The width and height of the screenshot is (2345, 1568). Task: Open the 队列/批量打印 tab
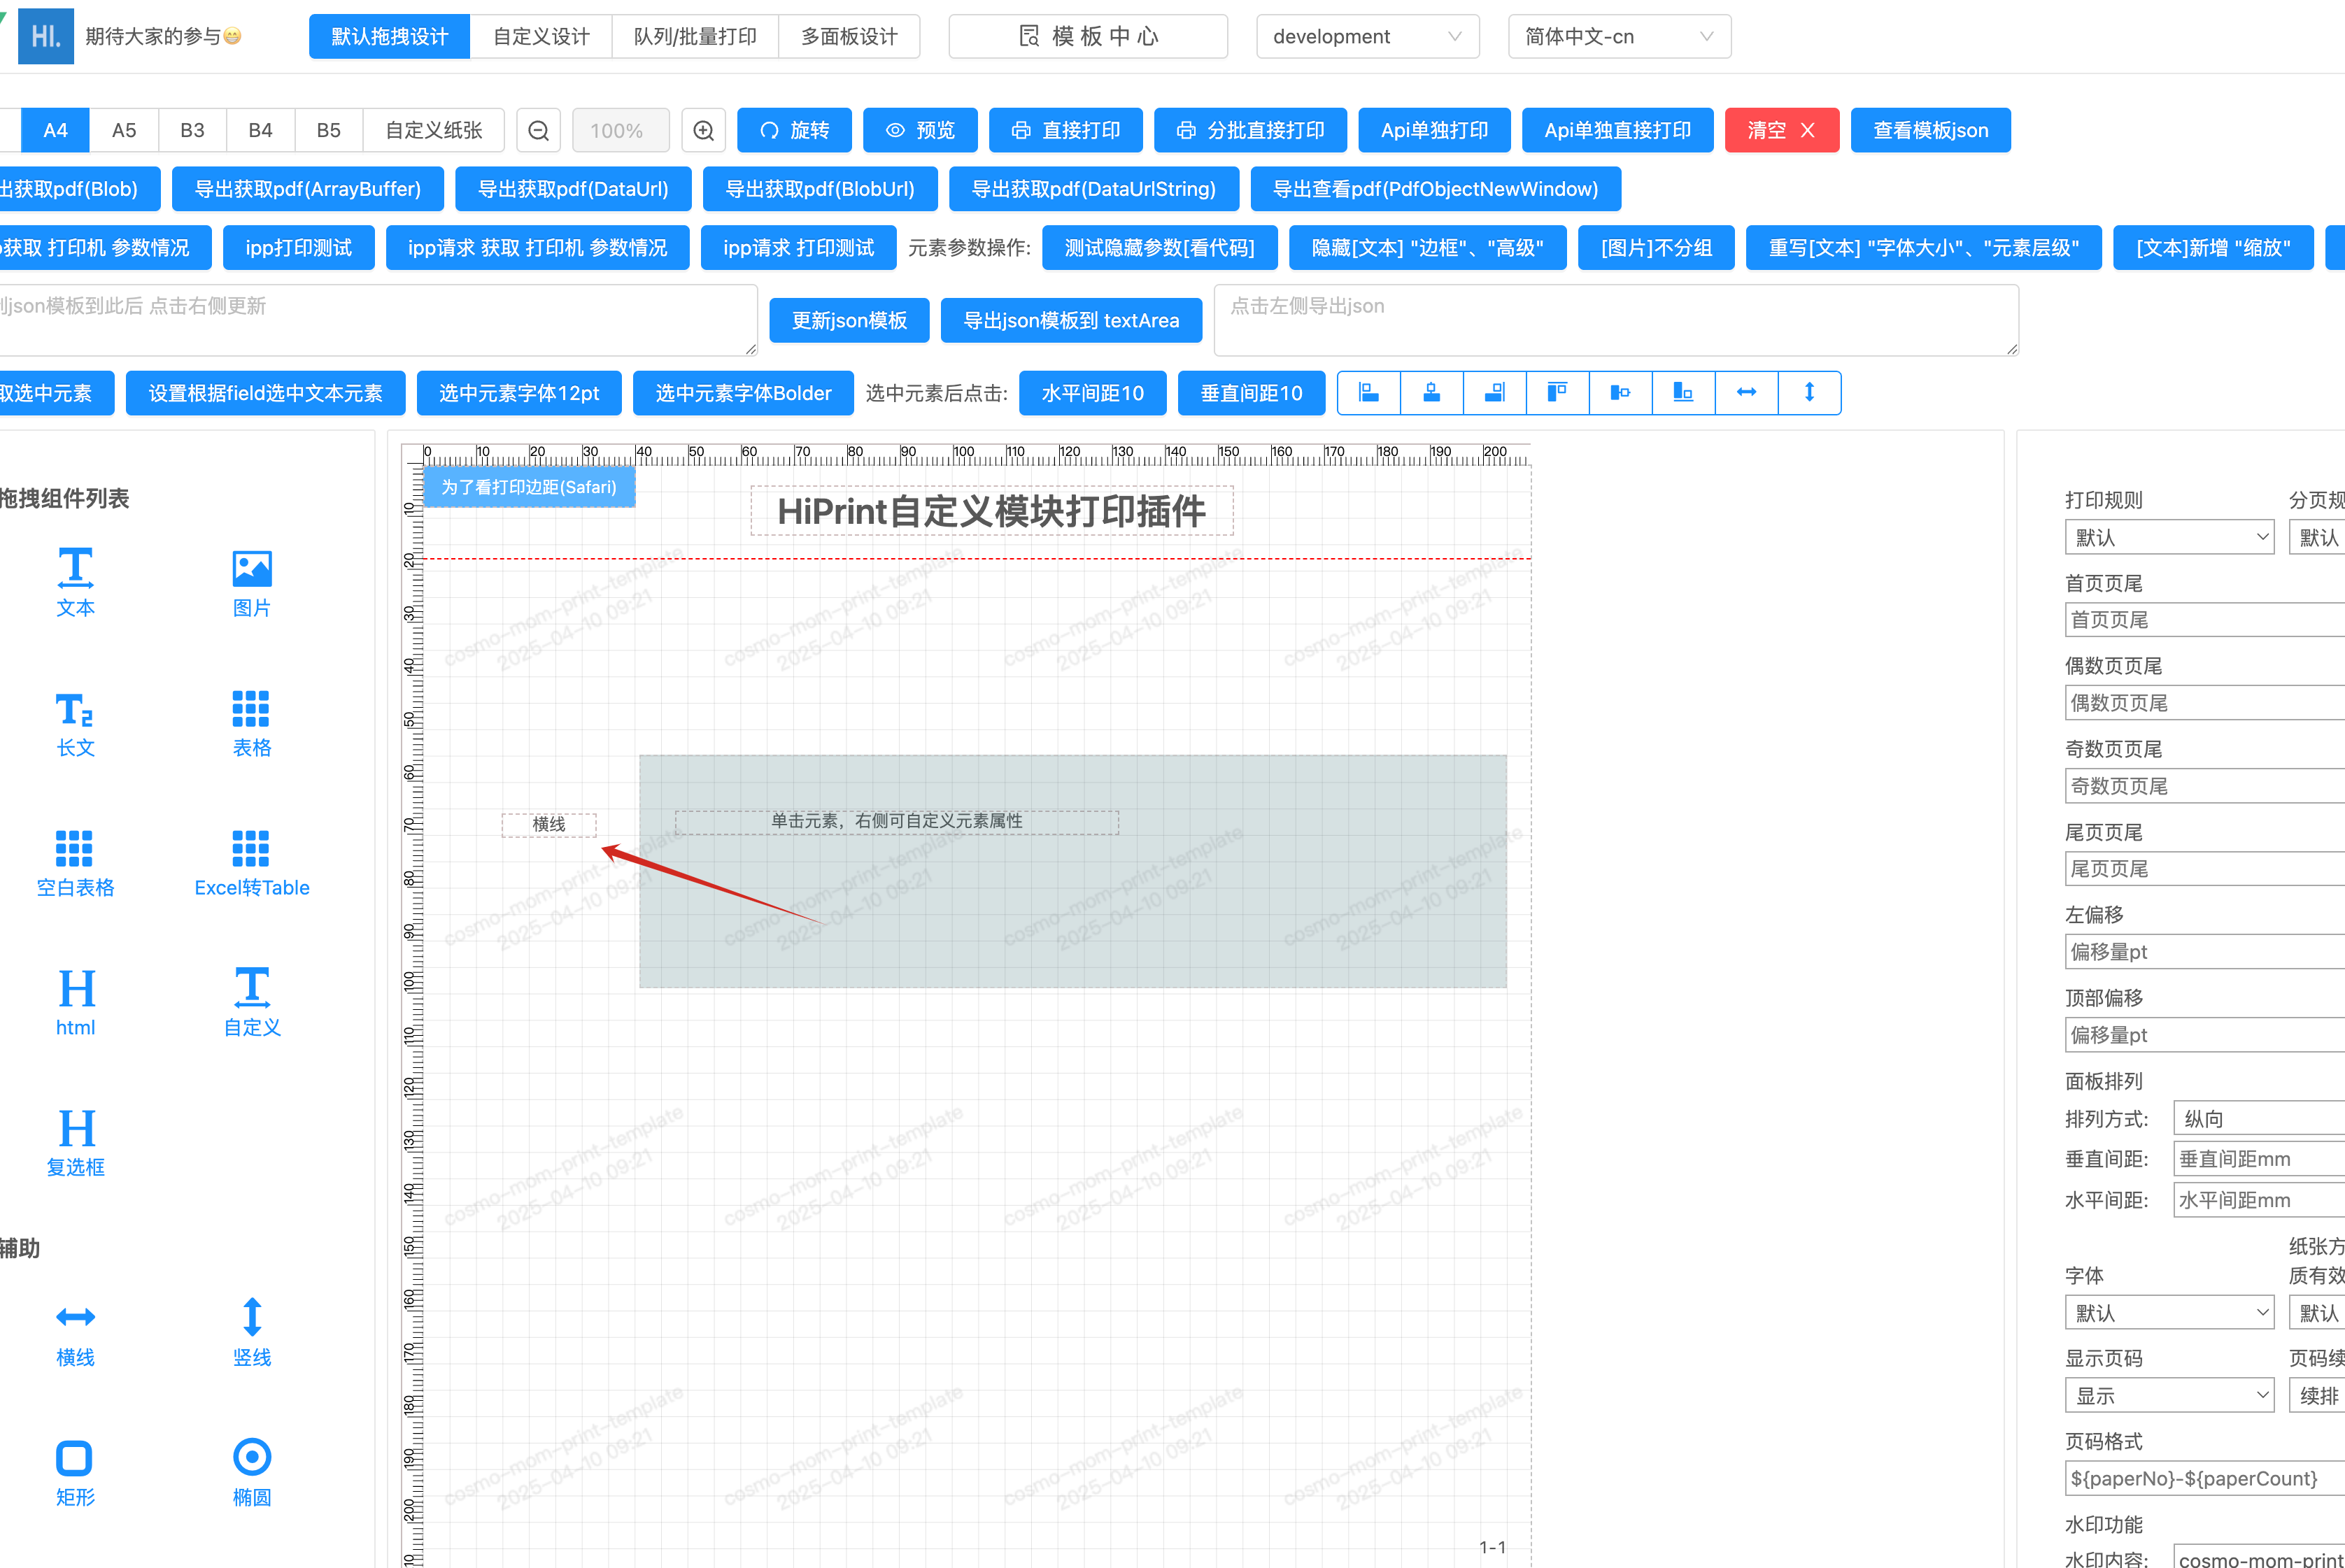point(695,36)
